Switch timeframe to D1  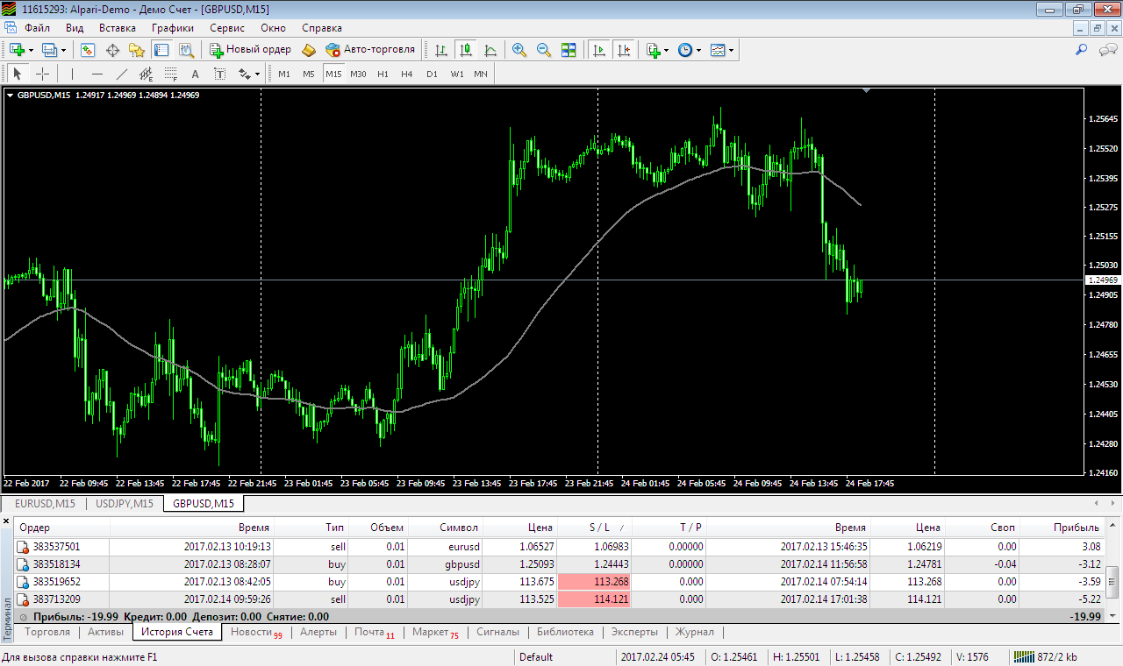[432, 74]
